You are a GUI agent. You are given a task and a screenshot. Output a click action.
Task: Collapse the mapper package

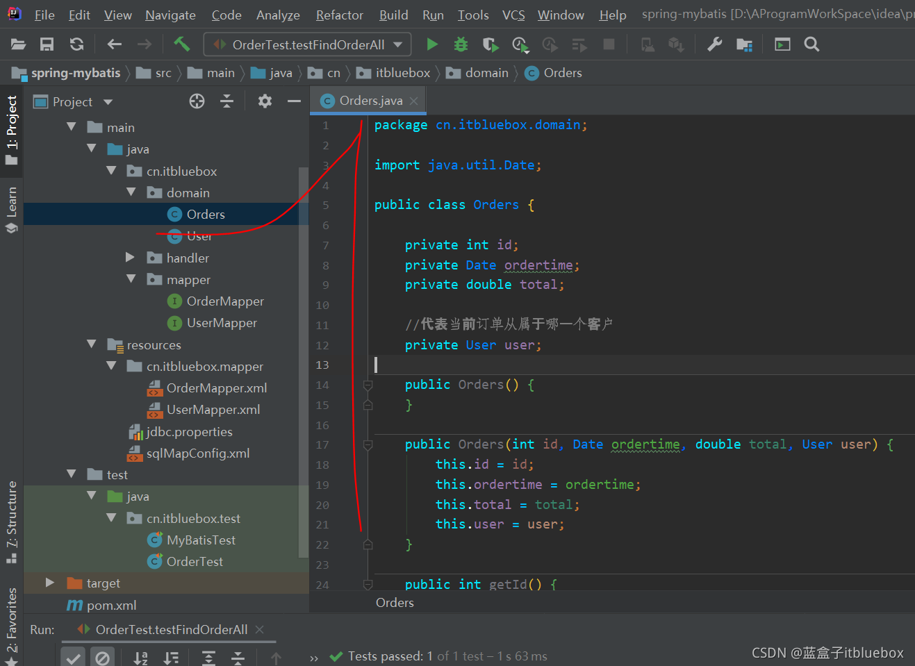(x=131, y=279)
